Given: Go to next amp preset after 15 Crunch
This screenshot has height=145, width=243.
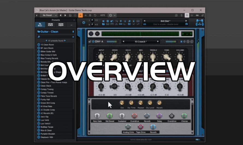Looking at the screenshot, I should pyautogui.click(x=158, y=42).
